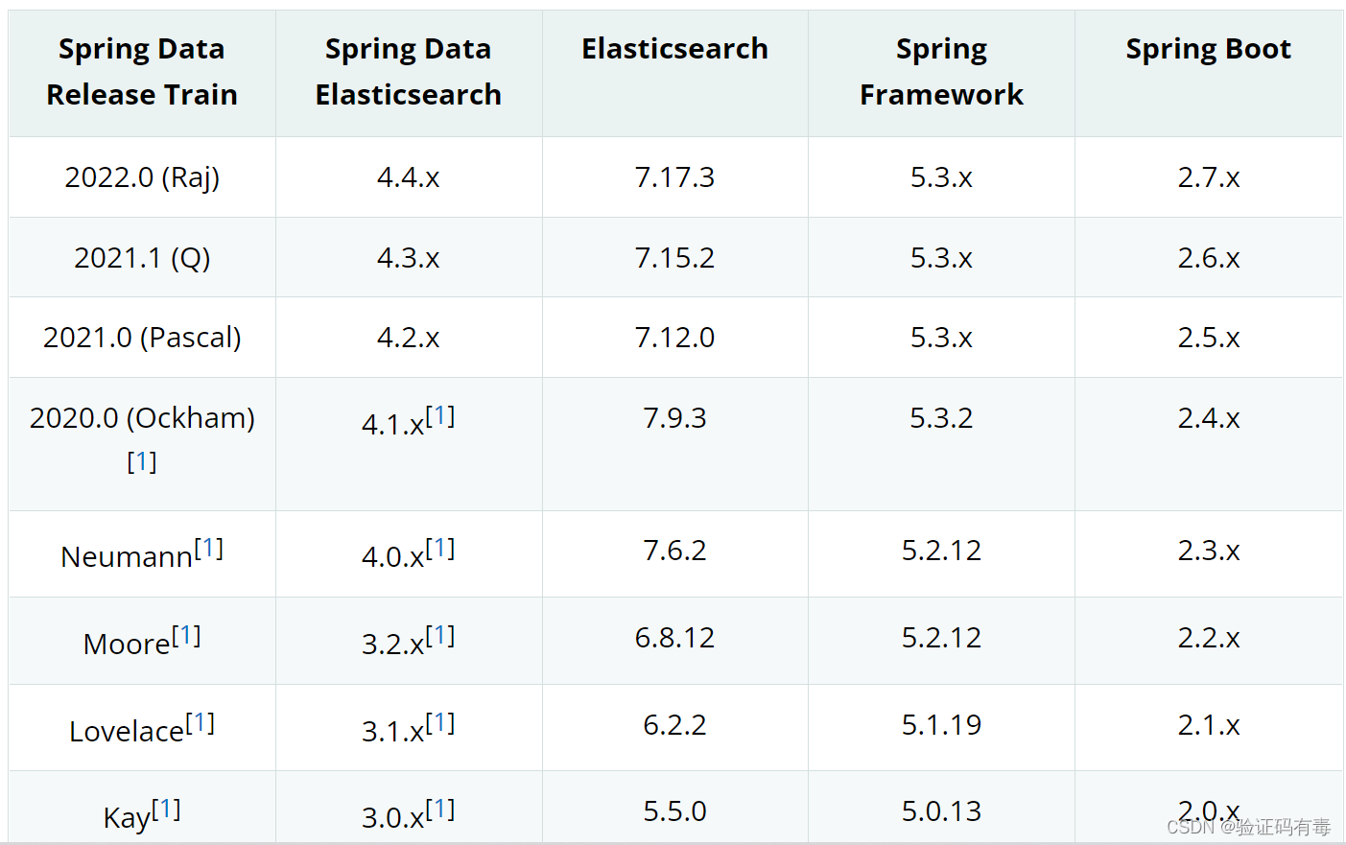
Task: Open footnote [1] next to 4.1.x
Action: coord(440,416)
